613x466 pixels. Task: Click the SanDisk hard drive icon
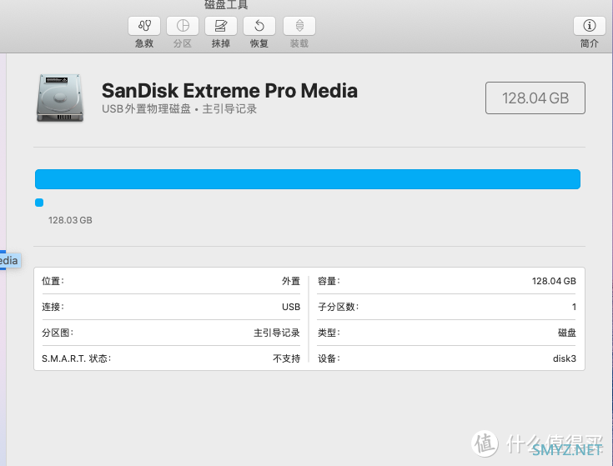pyautogui.click(x=60, y=98)
